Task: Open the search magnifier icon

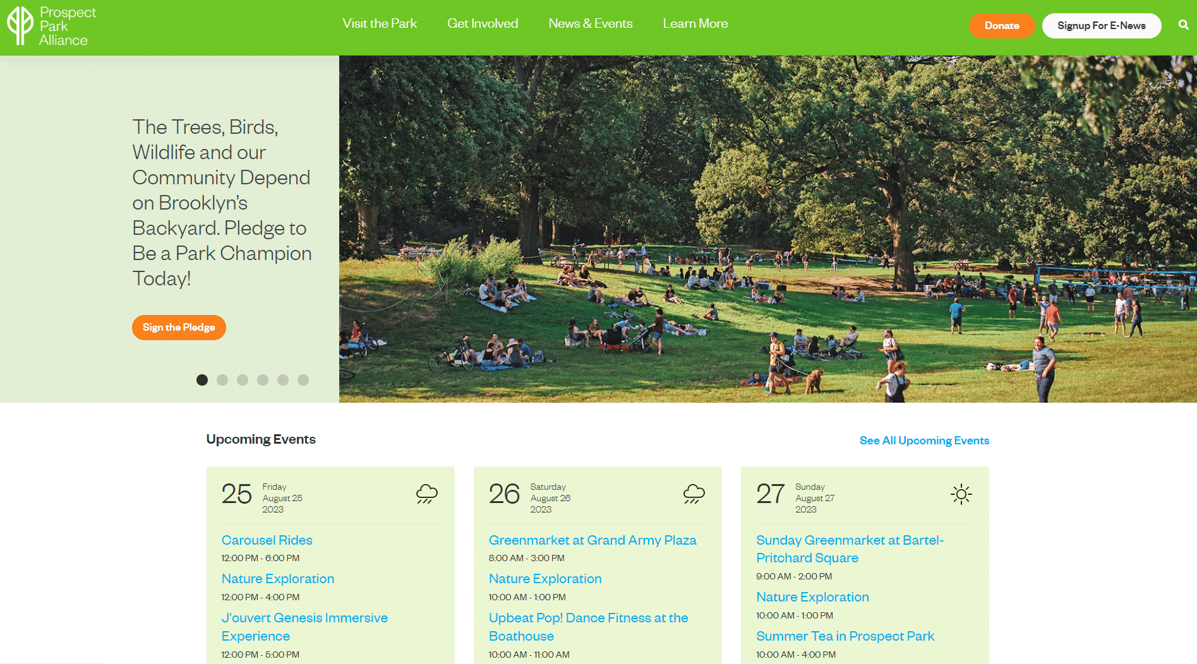Action: point(1183,25)
